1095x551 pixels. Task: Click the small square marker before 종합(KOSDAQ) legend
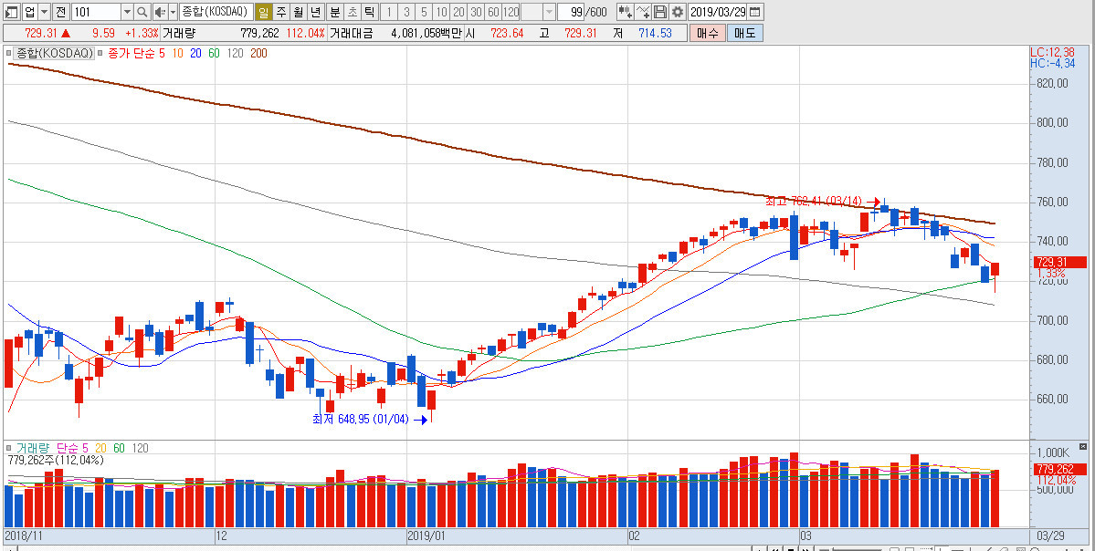pos(9,53)
